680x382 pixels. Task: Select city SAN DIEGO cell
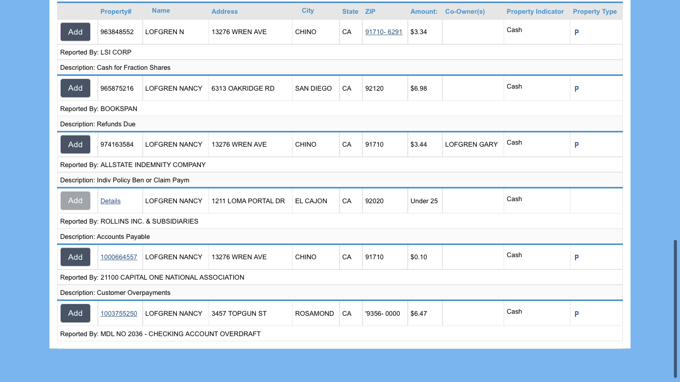pyautogui.click(x=316, y=88)
